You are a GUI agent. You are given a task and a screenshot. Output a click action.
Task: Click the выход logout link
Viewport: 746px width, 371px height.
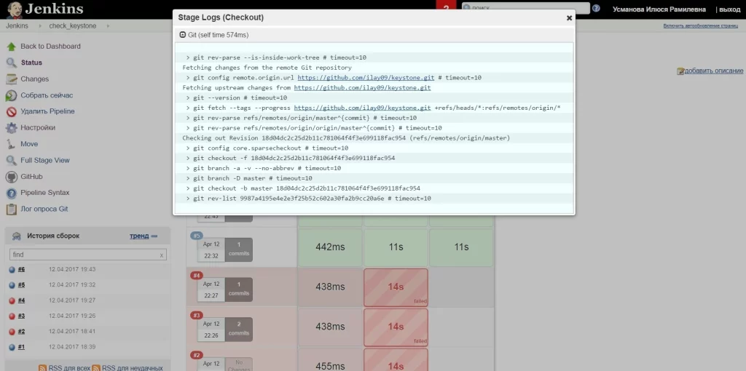[730, 9]
